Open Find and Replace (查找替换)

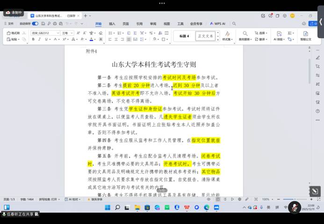tap(245, 36)
